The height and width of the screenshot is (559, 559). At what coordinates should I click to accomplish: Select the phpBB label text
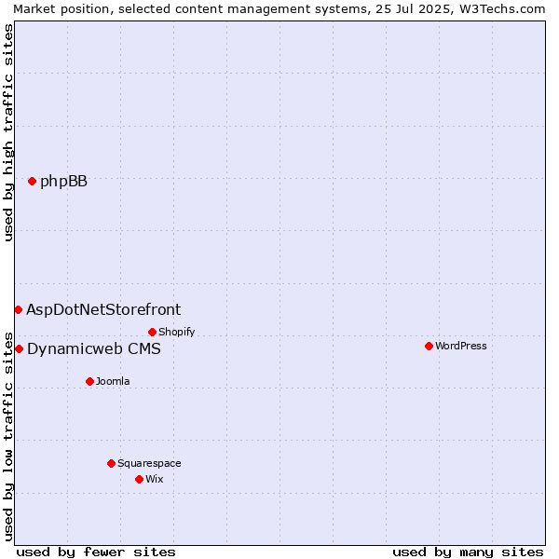[63, 182]
